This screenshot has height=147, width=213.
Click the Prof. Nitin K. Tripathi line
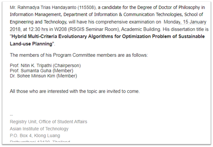[x=45, y=66]
